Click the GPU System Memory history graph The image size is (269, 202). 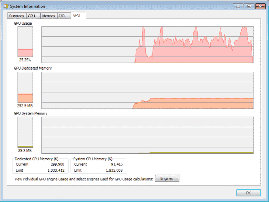coord(148,135)
